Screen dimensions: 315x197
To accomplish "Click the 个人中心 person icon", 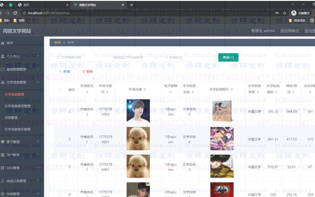I will pos(3,56).
